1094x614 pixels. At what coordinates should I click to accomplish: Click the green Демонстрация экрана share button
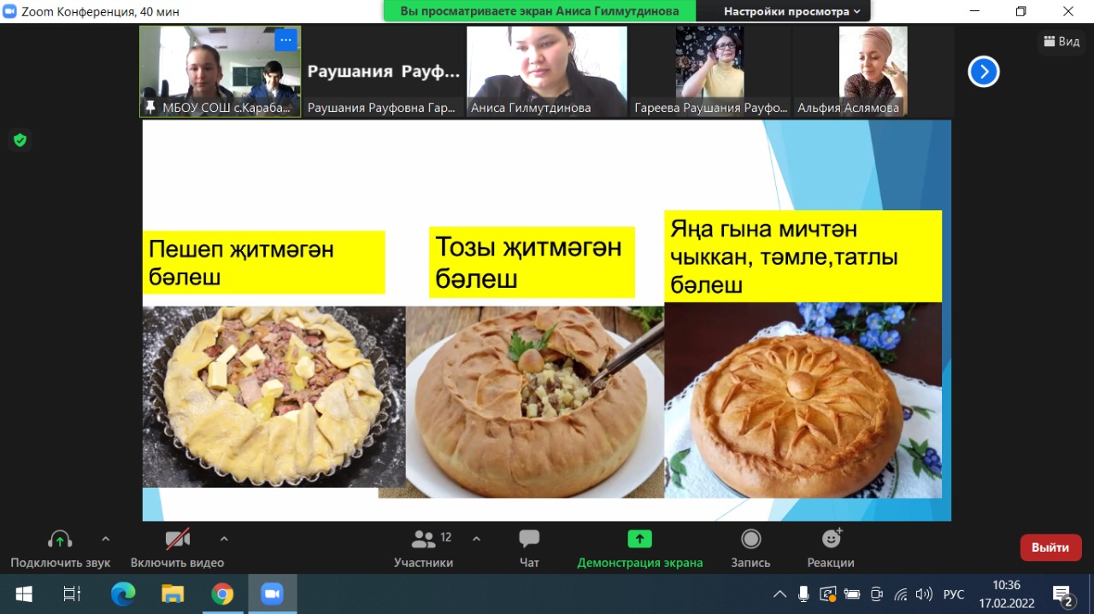(639, 548)
